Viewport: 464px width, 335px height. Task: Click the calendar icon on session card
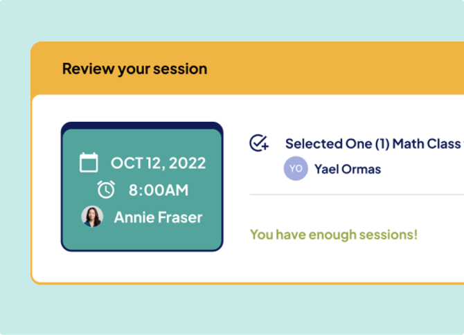[89, 163]
